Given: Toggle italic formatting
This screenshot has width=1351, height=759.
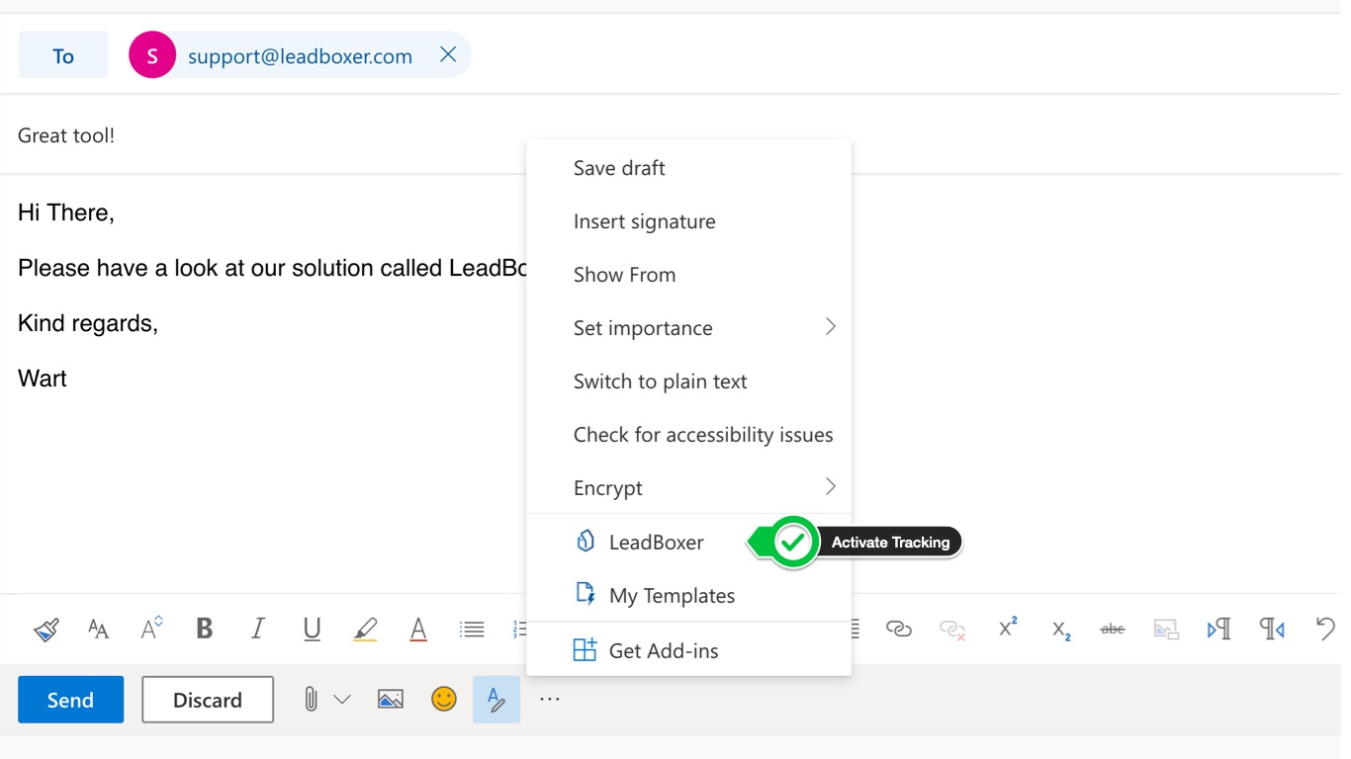Looking at the screenshot, I should point(258,629).
